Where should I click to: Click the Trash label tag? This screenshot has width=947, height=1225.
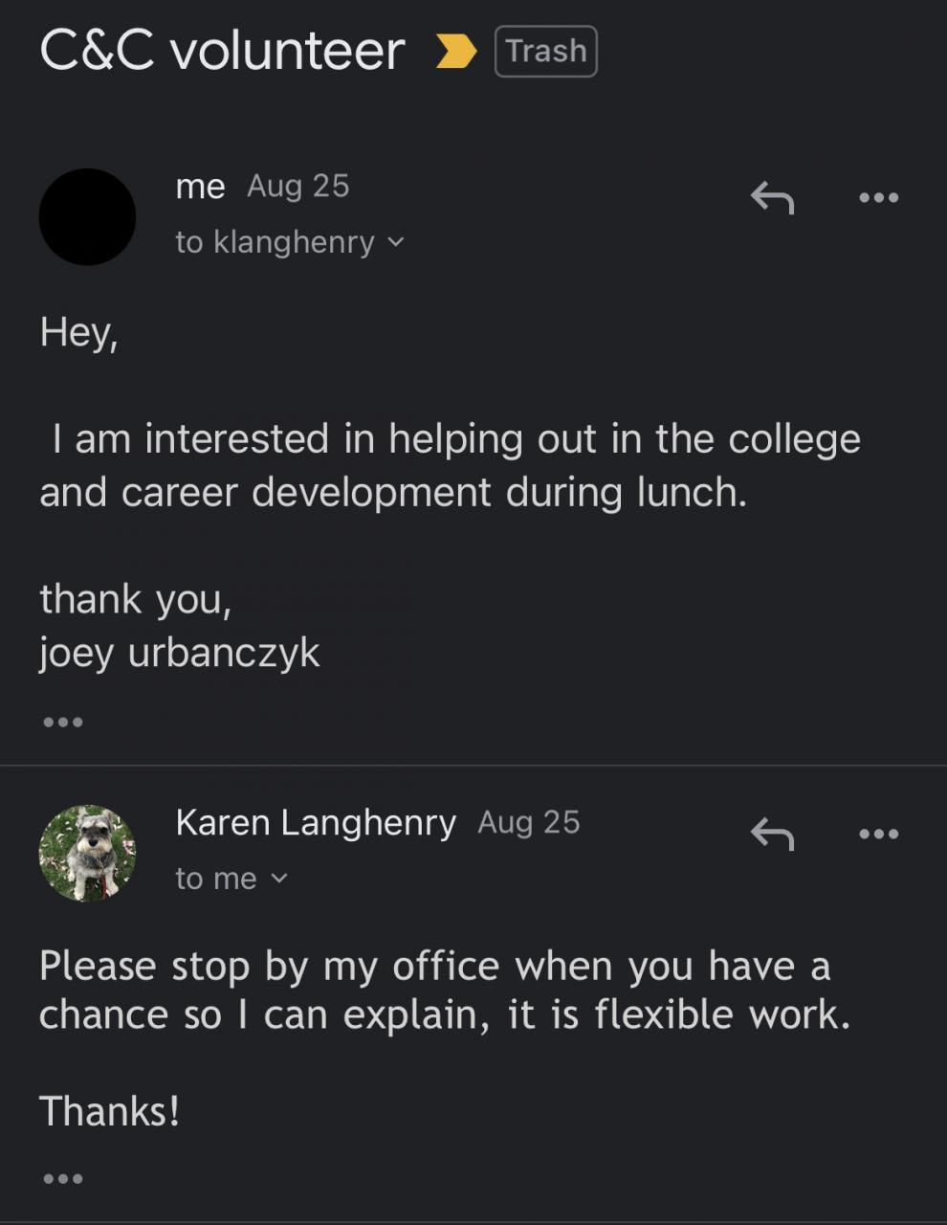click(545, 52)
